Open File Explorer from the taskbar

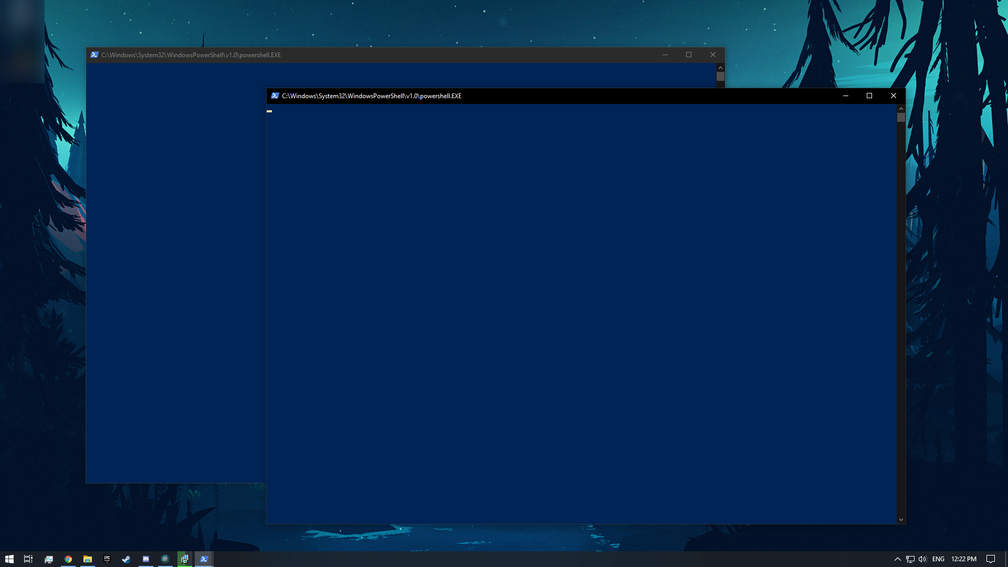click(88, 559)
